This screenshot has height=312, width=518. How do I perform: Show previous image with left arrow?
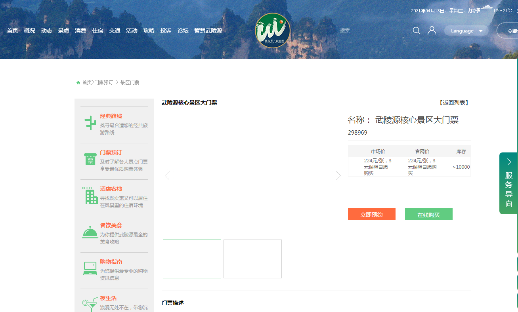tap(167, 175)
